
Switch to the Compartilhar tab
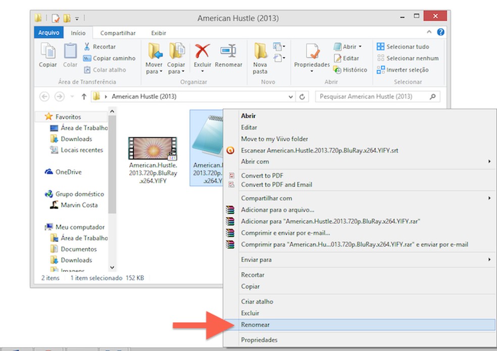(x=118, y=33)
